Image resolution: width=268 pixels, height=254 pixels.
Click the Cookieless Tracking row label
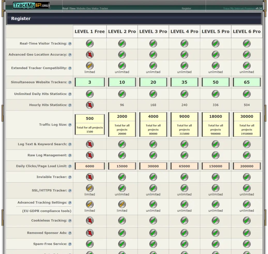pos(49,221)
